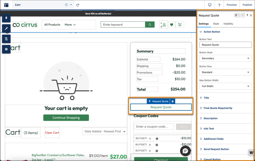
Task: Click the Apply coupon button
Action: [184, 127]
